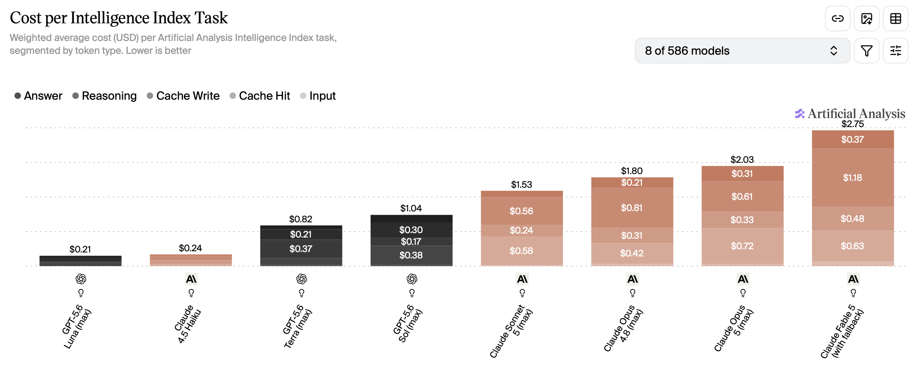Click the Anthropic logo under Claude Fable 5

point(853,279)
